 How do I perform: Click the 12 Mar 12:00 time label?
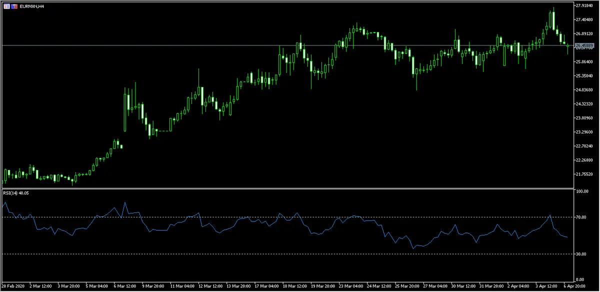click(x=210, y=286)
